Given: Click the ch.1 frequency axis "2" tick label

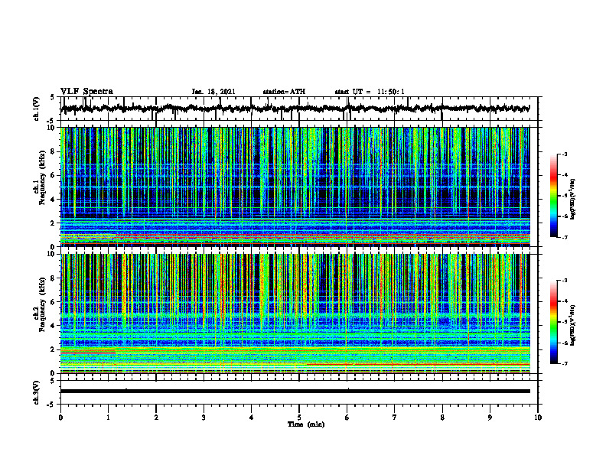Looking at the screenshot, I should tap(53, 223).
